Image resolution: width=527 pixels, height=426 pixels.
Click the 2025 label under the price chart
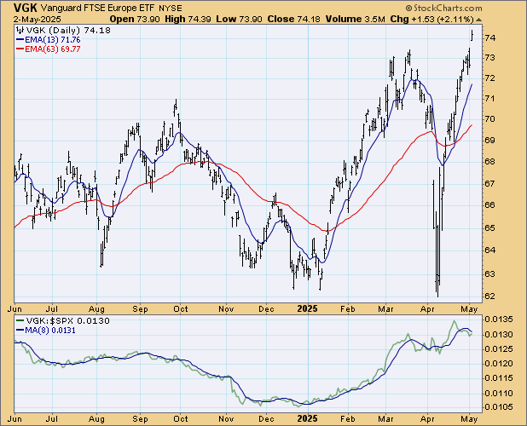click(x=308, y=308)
